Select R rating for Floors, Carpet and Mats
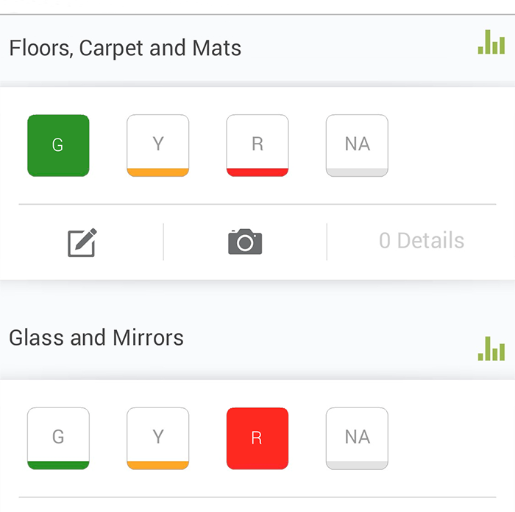Image resolution: width=515 pixels, height=512 pixels. click(257, 144)
